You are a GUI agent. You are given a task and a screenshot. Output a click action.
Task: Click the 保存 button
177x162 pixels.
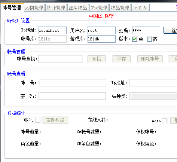(x=122, y=59)
